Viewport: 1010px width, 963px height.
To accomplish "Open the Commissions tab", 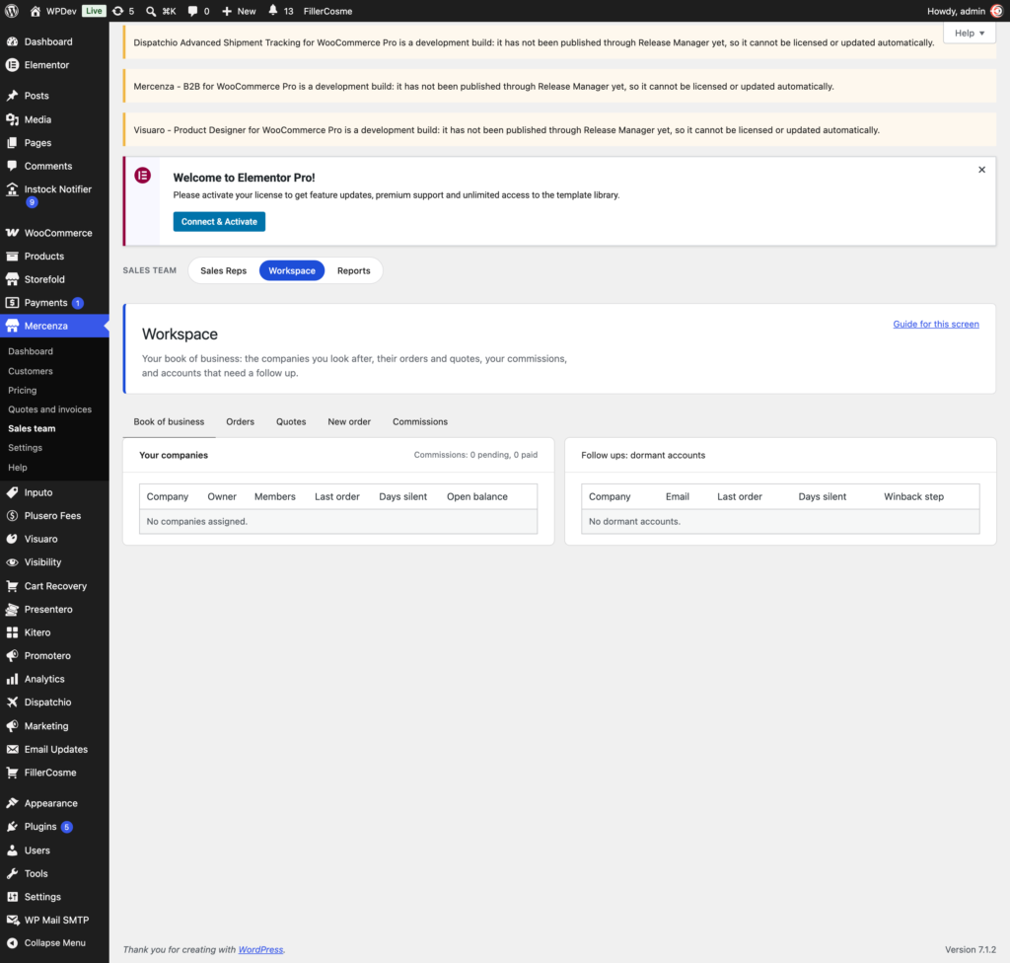I will [420, 421].
